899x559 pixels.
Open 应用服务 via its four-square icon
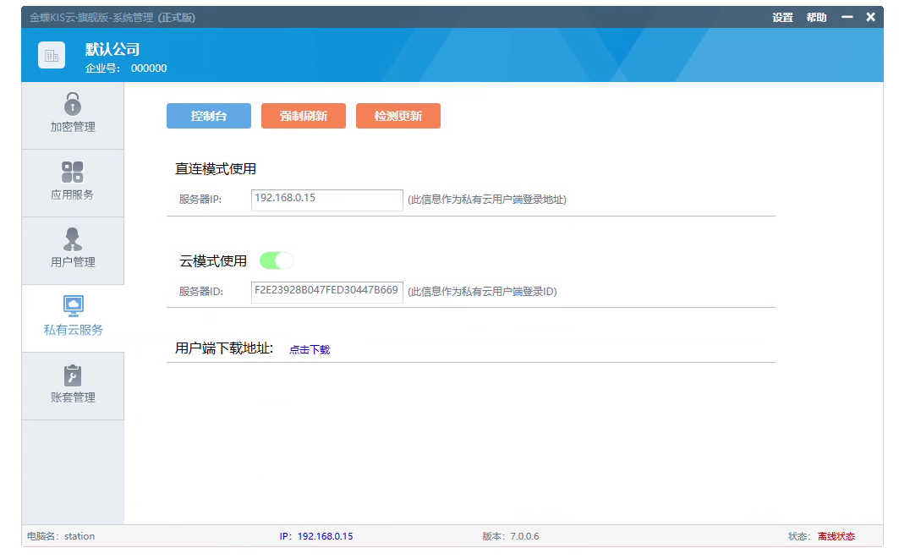coord(73,173)
